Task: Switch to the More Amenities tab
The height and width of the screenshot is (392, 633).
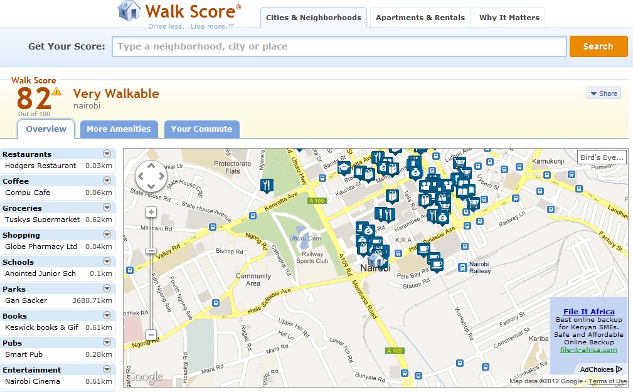Action: tap(119, 129)
